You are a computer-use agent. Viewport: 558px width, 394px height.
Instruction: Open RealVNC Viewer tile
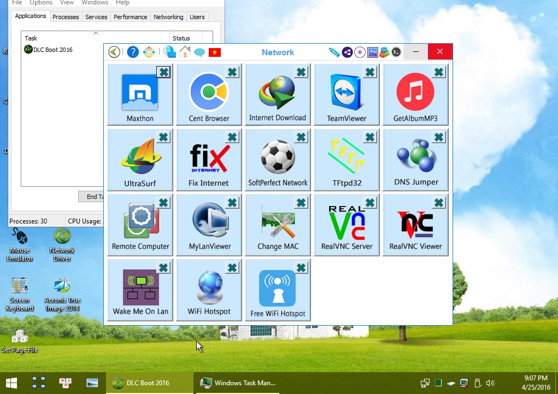pyautogui.click(x=415, y=225)
